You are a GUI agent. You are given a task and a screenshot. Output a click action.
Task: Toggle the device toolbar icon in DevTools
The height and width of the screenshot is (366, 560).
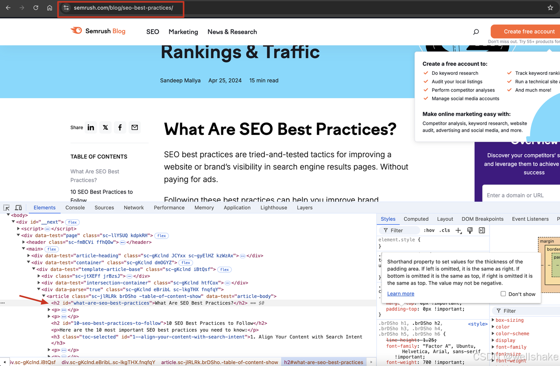pyautogui.click(x=18, y=208)
